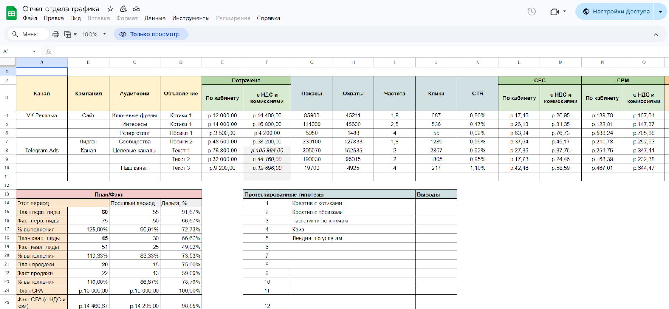Open the Инструменты menu

click(x=191, y=18)
